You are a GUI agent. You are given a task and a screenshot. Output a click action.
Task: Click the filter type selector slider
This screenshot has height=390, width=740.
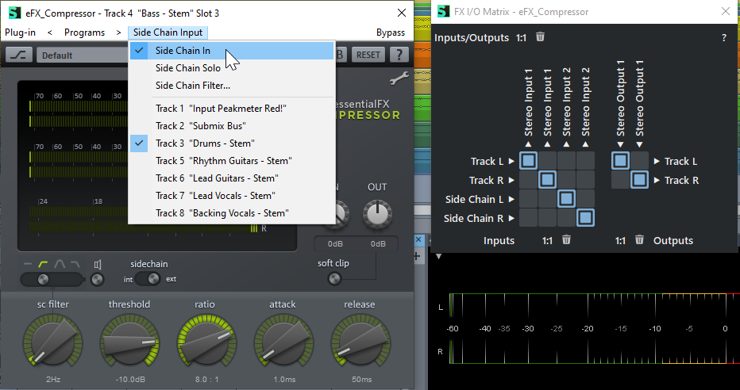(x=52, y=279)
